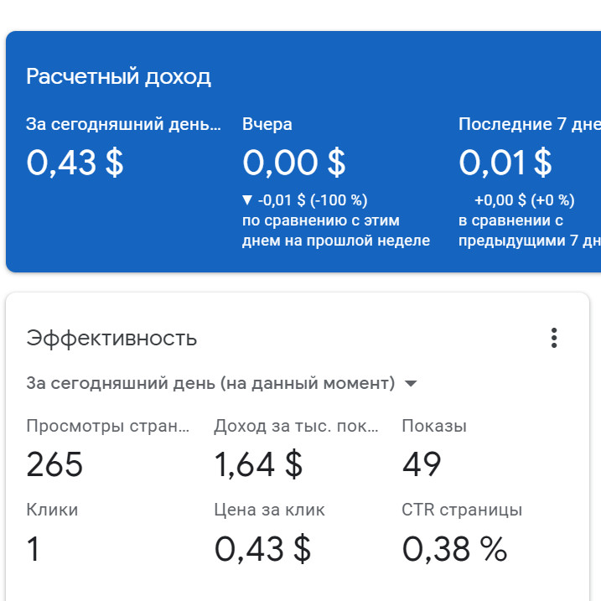The image size is (601, 601).
Task: Click the page views value 265
Action: (54, 464)
